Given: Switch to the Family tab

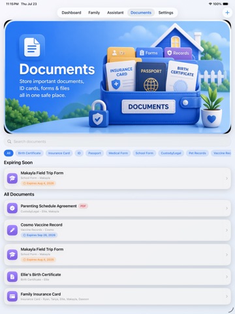Looking at the screenshot, I should (x=94, y=12).
